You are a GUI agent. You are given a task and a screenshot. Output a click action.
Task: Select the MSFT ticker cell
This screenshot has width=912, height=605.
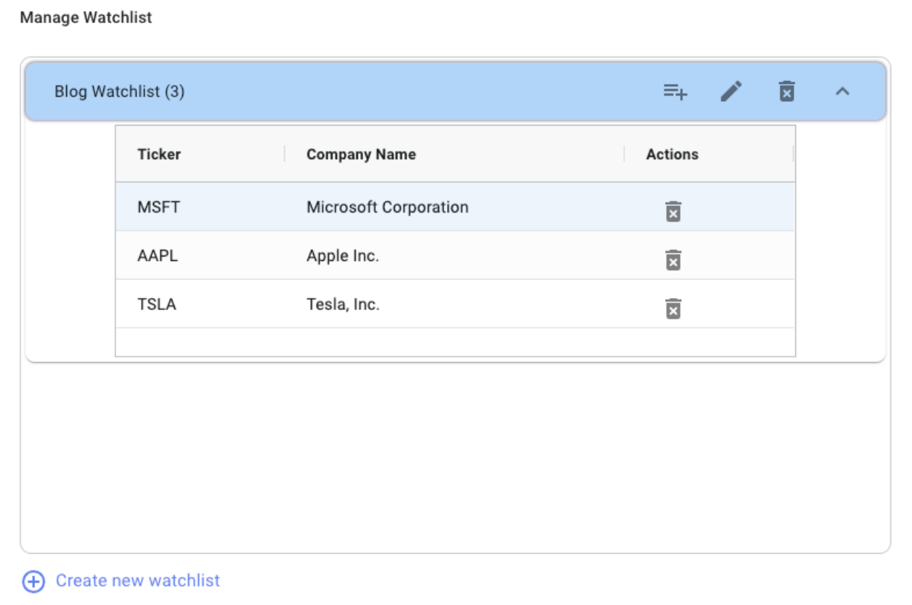point(158,207)
